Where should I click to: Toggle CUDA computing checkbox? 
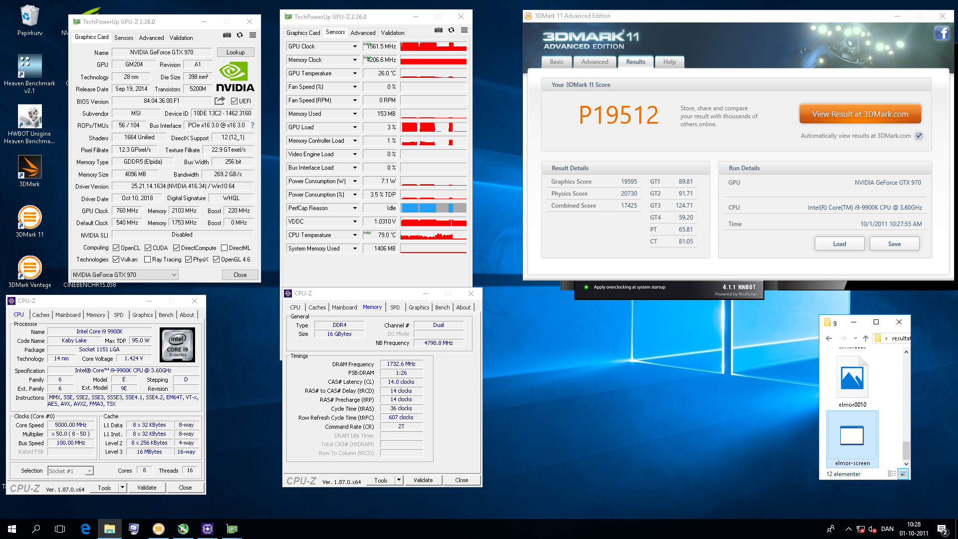[x=148, y=248]
